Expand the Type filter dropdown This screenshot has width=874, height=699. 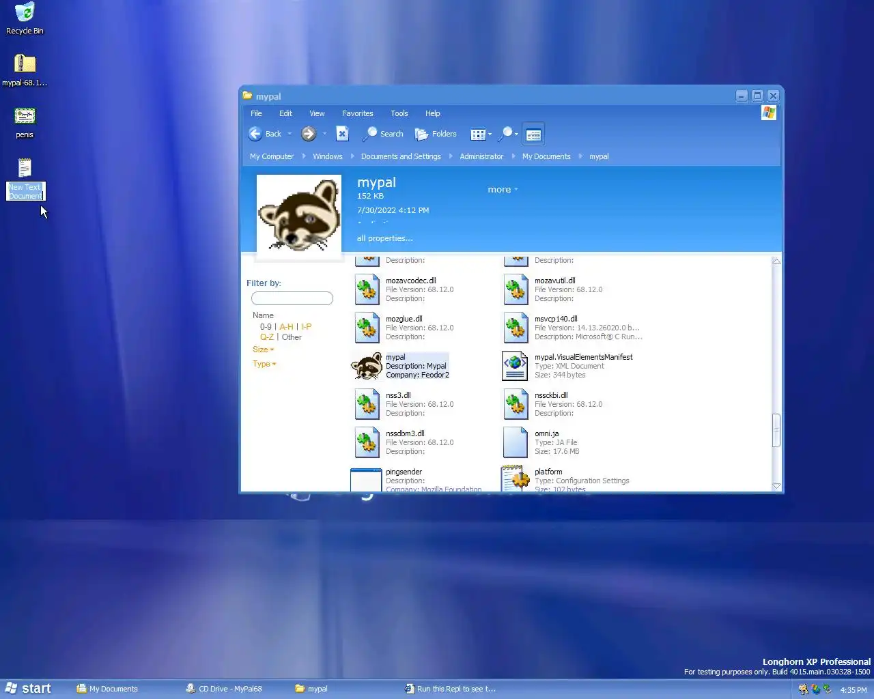[264, 365]
